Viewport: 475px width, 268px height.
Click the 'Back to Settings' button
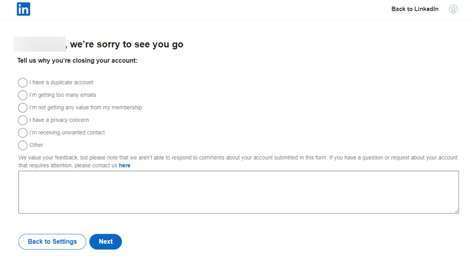click(x=52, y=242)
